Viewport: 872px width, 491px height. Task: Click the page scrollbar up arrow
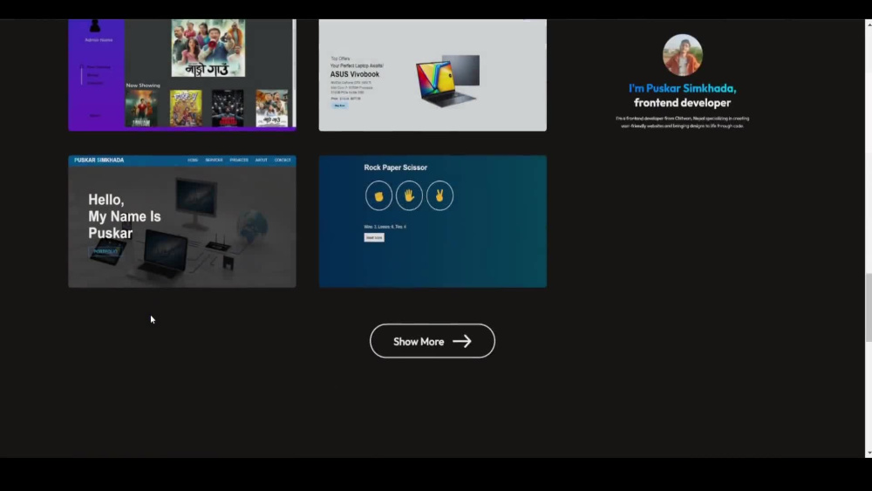point(869,24)
